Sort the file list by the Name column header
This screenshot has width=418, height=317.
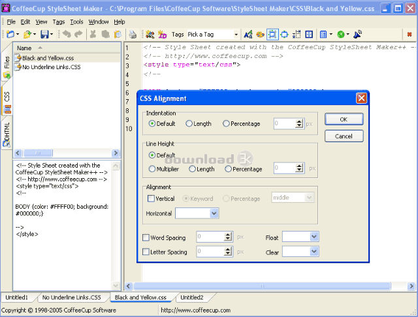tap(67, 48)
